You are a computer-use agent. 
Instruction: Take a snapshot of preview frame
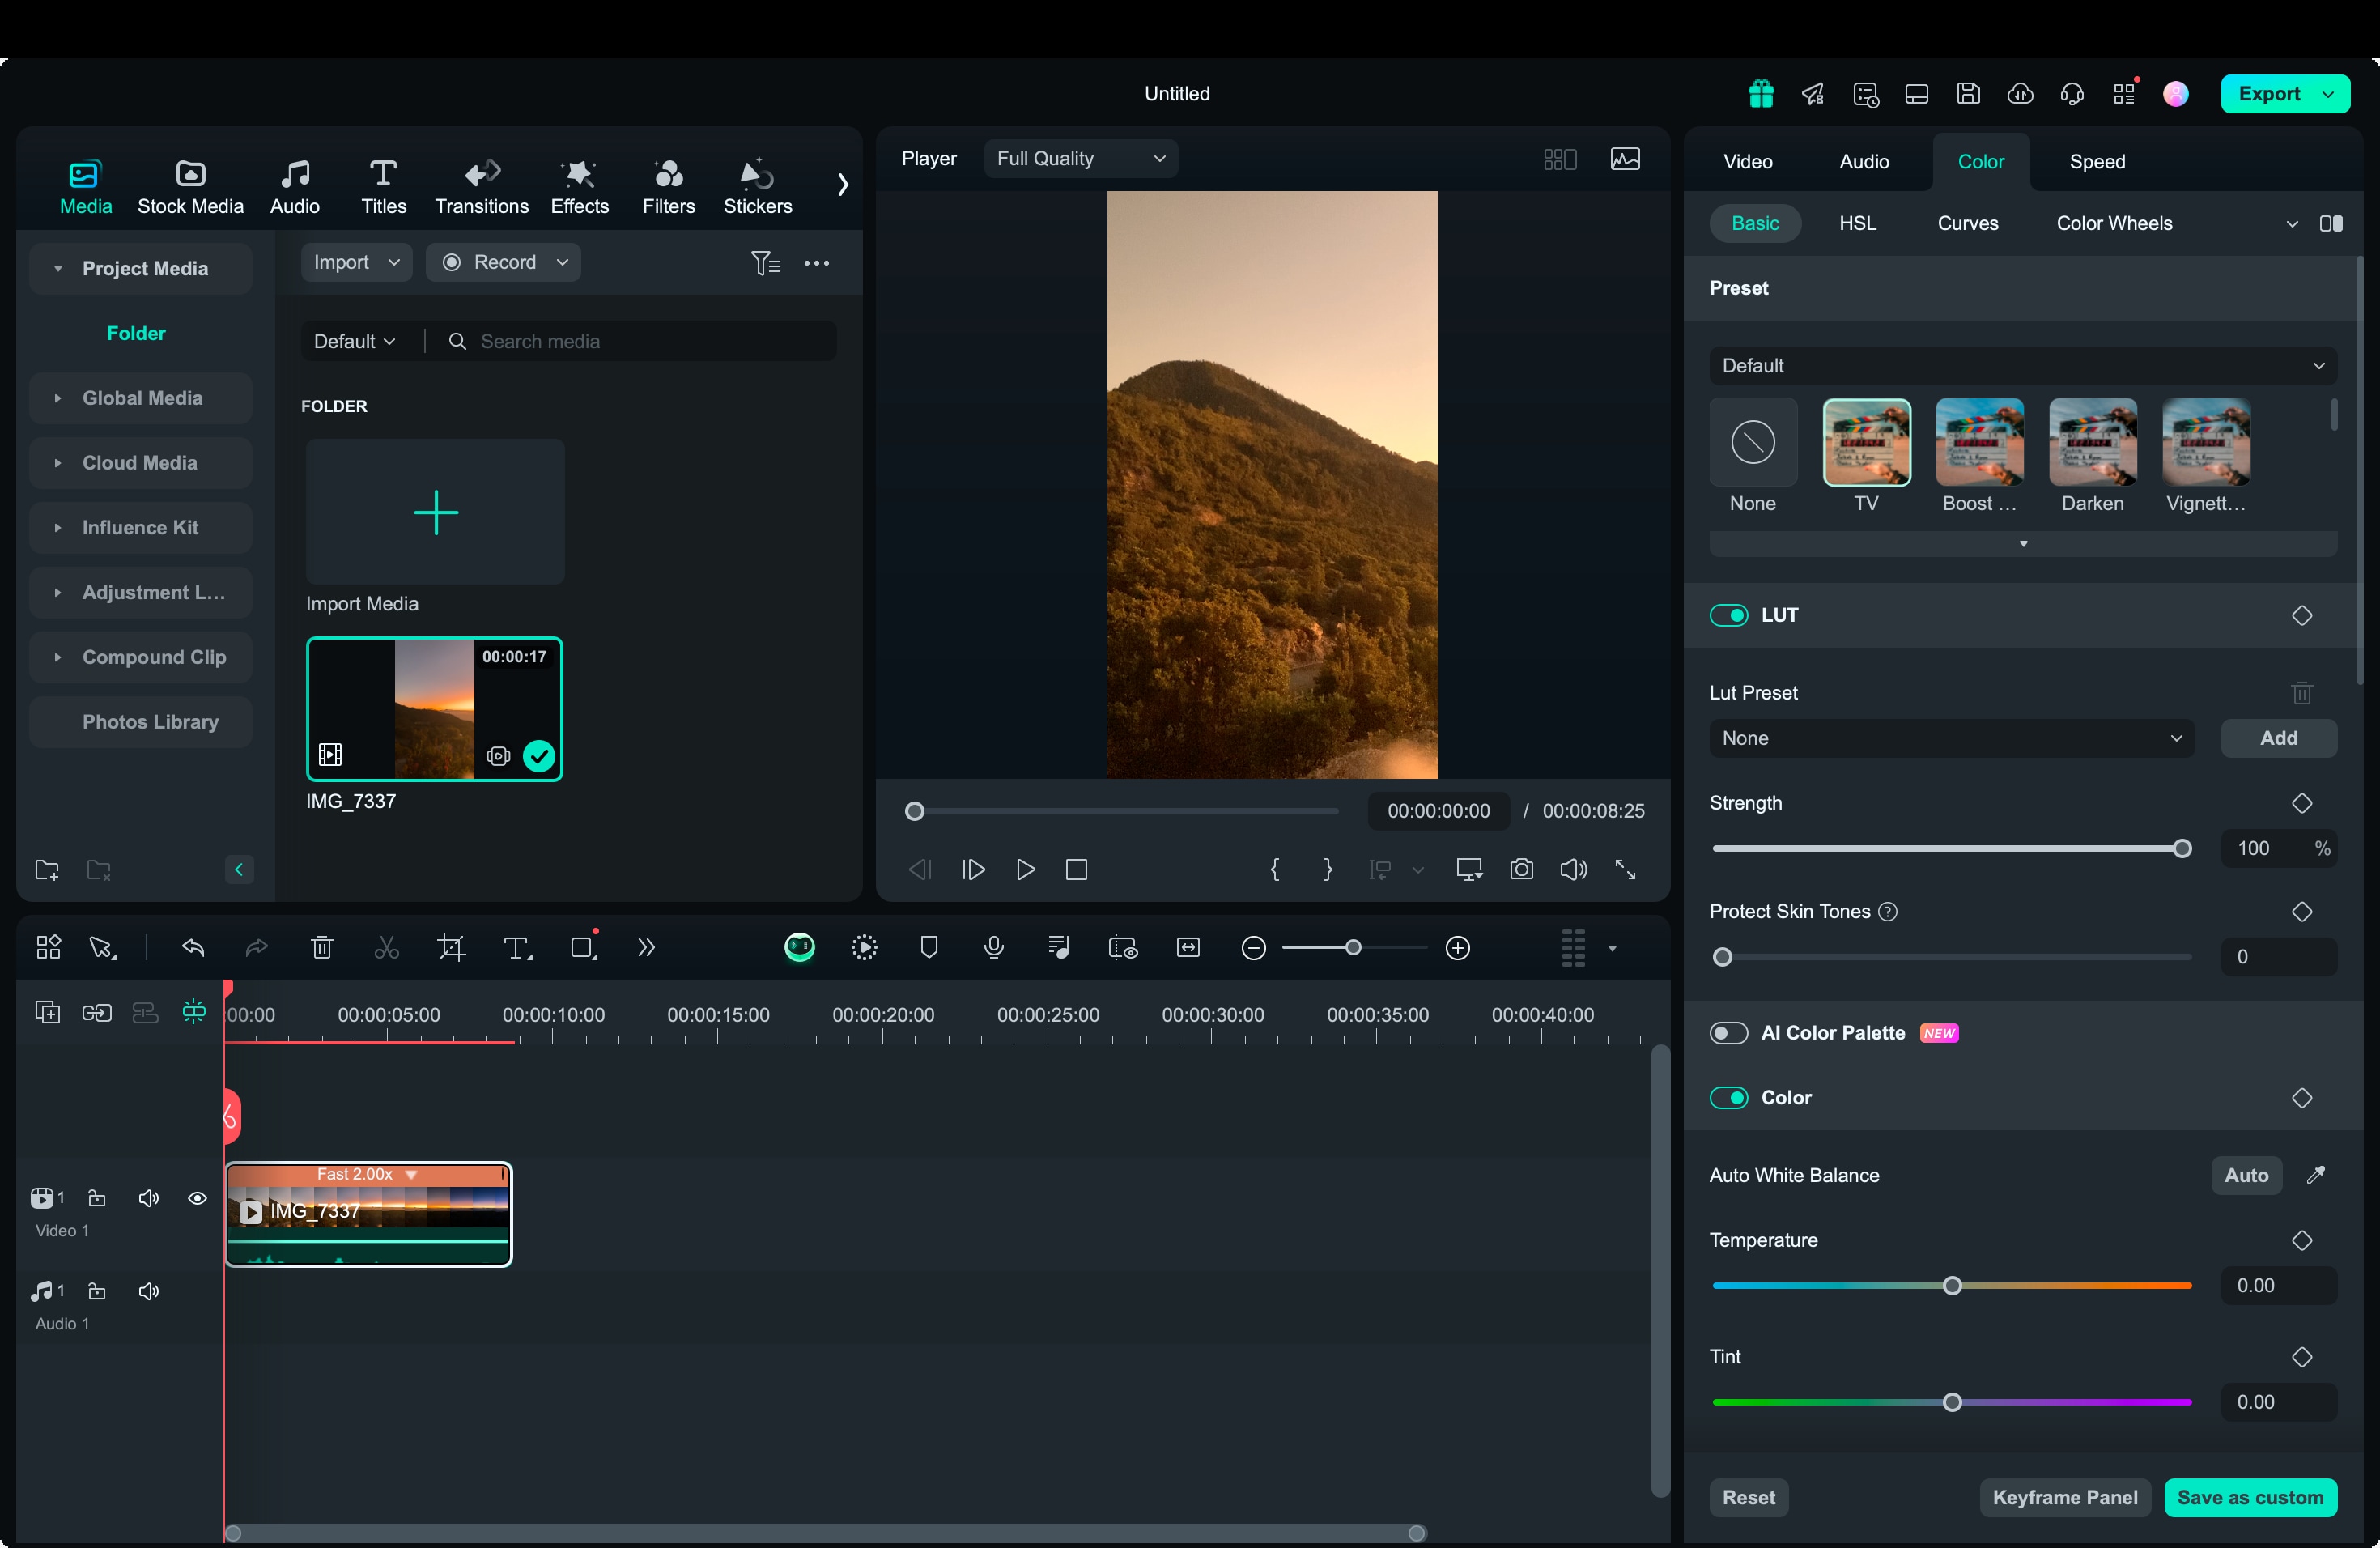[1521, 869]
